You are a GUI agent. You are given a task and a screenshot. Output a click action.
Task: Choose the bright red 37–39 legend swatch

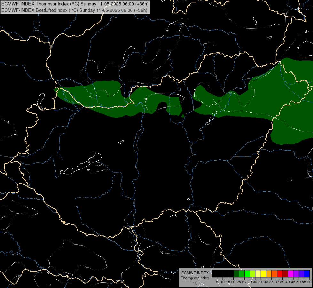pos(280,274)
